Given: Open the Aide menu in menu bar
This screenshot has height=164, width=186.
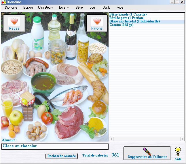Looking at the screenshot, I should [120, 7].
